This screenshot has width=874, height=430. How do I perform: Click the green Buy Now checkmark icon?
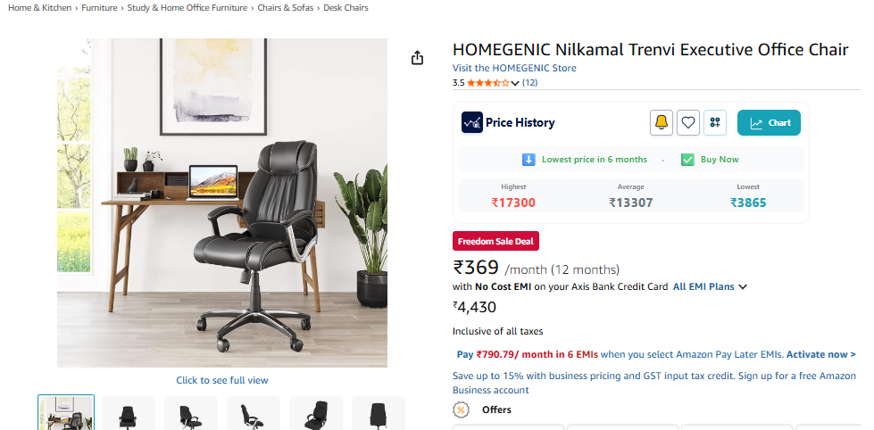687,160
